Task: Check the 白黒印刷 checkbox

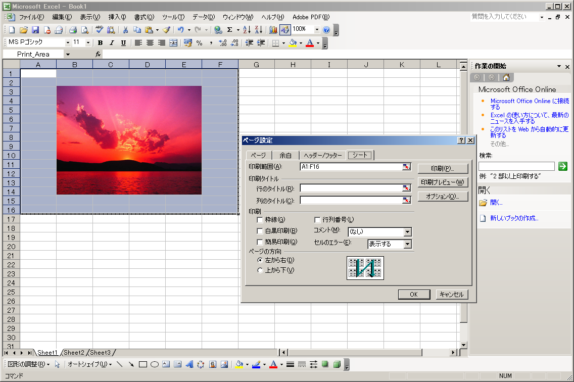Action: pyautogui.click(x=260, y=231)
